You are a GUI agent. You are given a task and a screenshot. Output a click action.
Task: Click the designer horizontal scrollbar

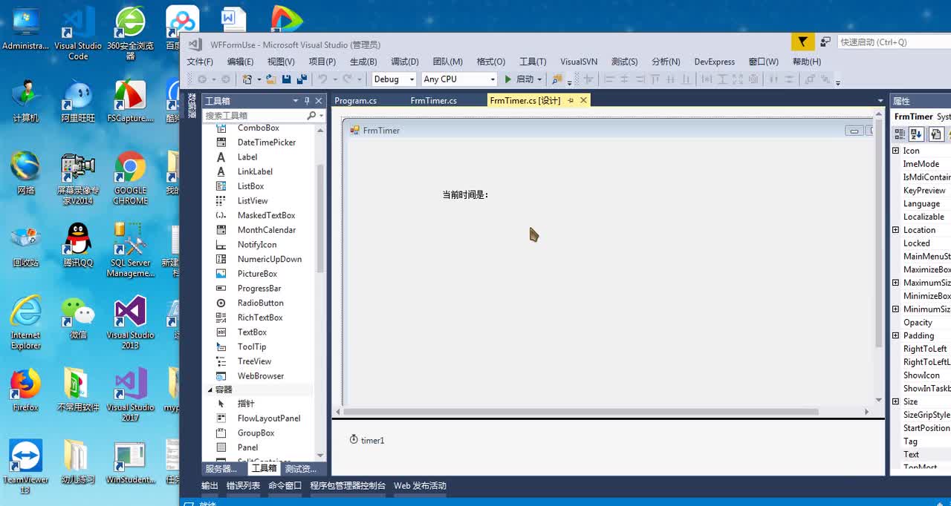pos(581,411)
